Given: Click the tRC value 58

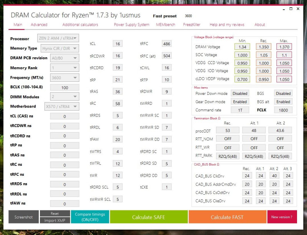Looking at the screenshot, I should (x=118, y=104).
